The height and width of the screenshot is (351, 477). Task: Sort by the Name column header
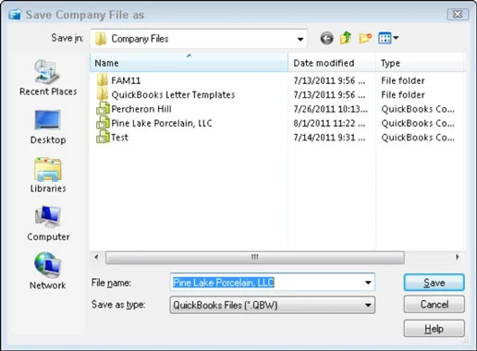coord(189,63)
